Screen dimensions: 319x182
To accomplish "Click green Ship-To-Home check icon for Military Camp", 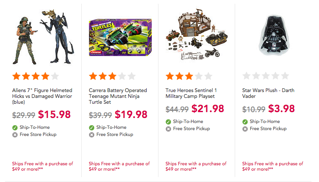I will point(168,122).
